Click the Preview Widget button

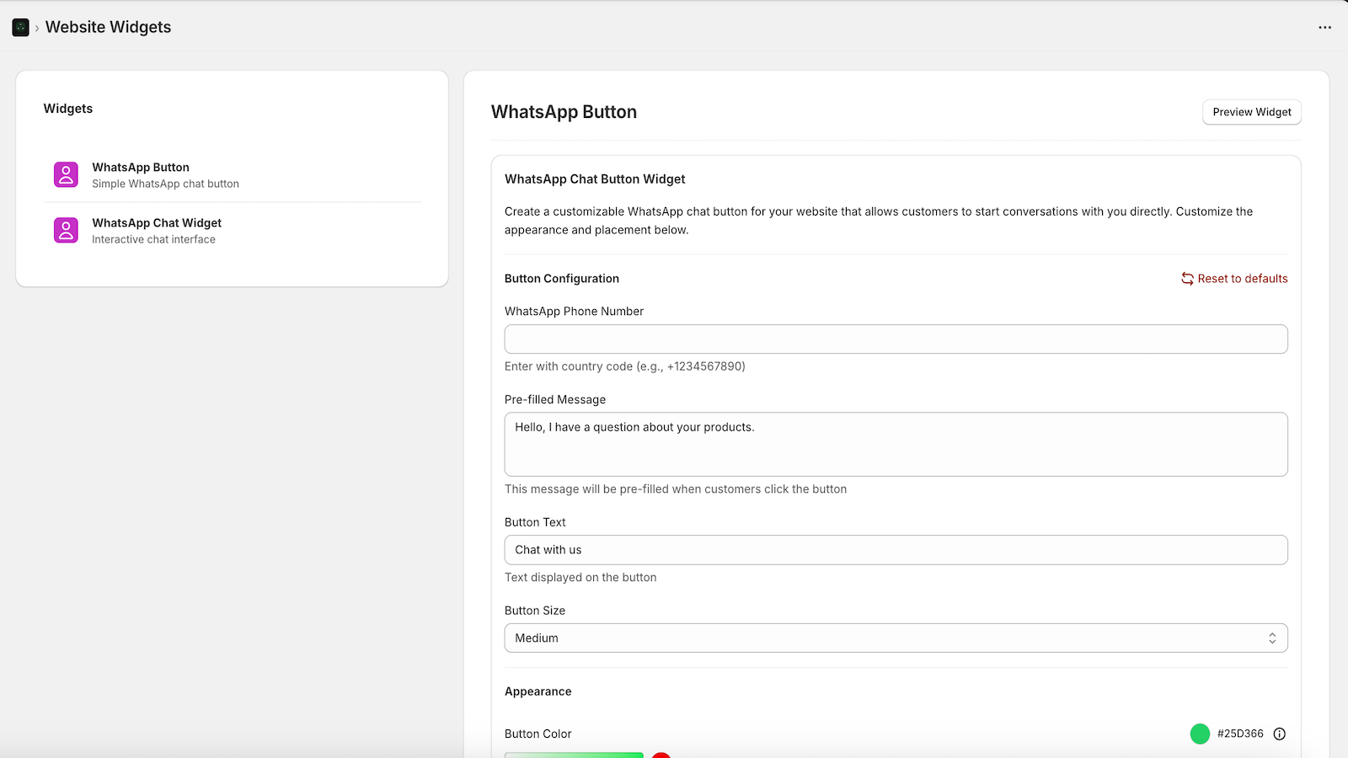(1251, 111)
